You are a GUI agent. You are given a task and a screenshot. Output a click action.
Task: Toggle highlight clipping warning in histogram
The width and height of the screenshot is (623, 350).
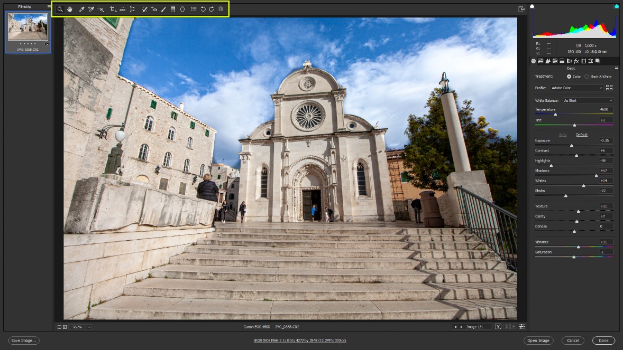pos(616,6)
